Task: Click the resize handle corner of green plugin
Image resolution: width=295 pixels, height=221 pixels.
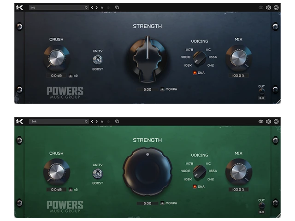Action: click(x=278, y=215)
